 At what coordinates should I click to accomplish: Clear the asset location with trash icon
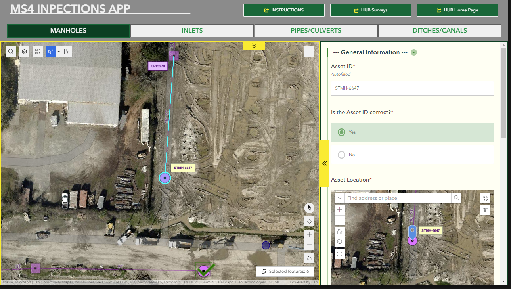(485, 210)
